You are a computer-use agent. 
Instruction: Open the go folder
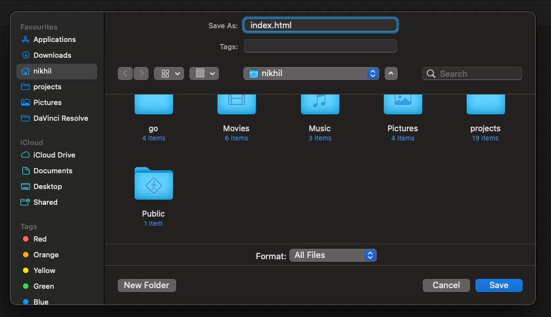tap(153, 105)
